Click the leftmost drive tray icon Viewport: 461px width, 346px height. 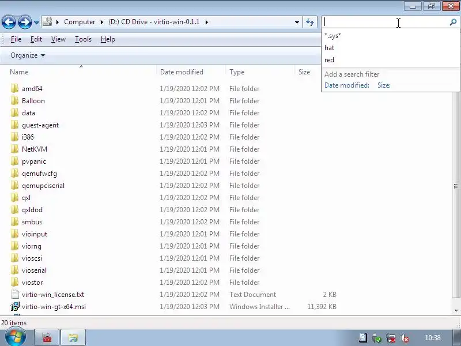363,338
